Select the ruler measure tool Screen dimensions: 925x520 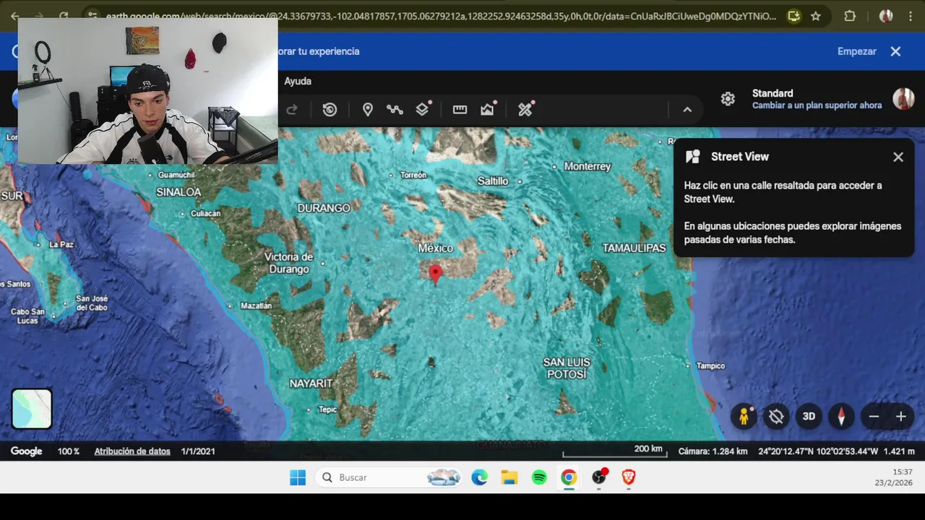460,110
